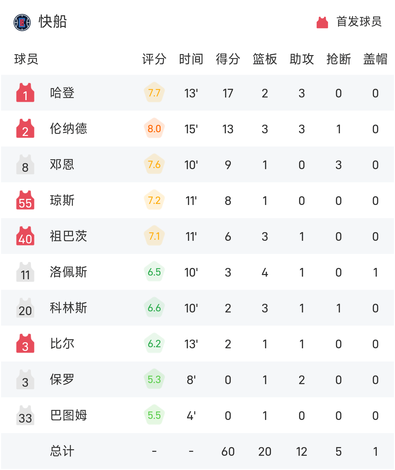Click the 篮板 column header

point(265,59)
